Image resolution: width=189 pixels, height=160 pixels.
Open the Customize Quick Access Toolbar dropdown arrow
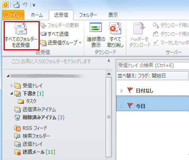point(34,5)
